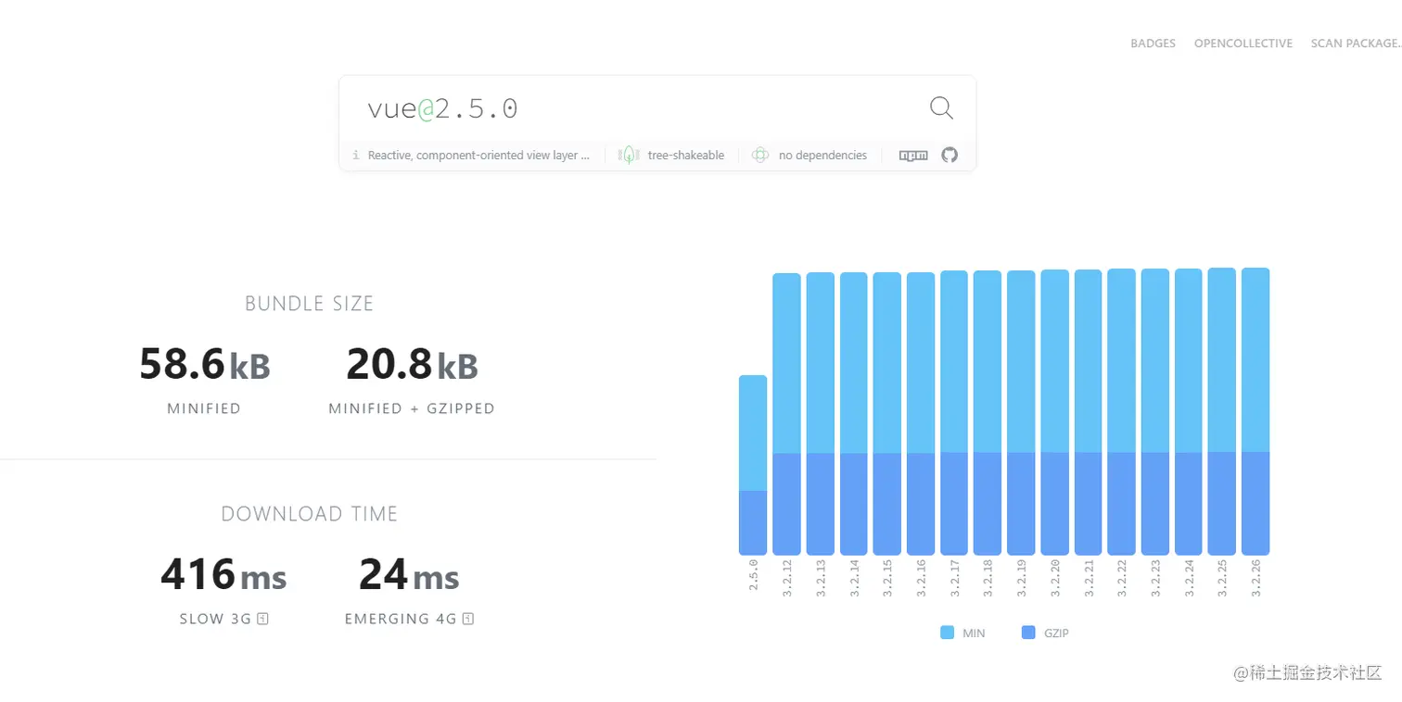Click the no dependencies icon
The width and height of the screenshot is (1402, 702).
point(760,155)
